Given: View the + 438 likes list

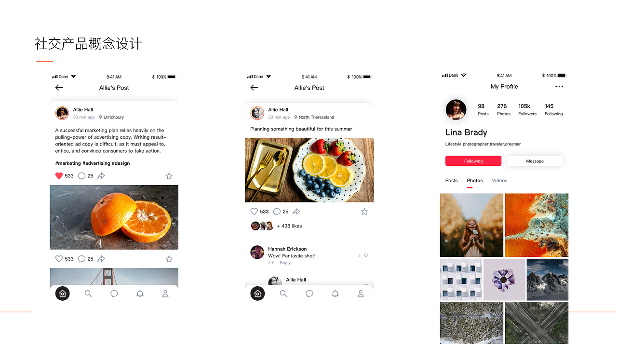Looking at the screenshot, I should point(290,226).
